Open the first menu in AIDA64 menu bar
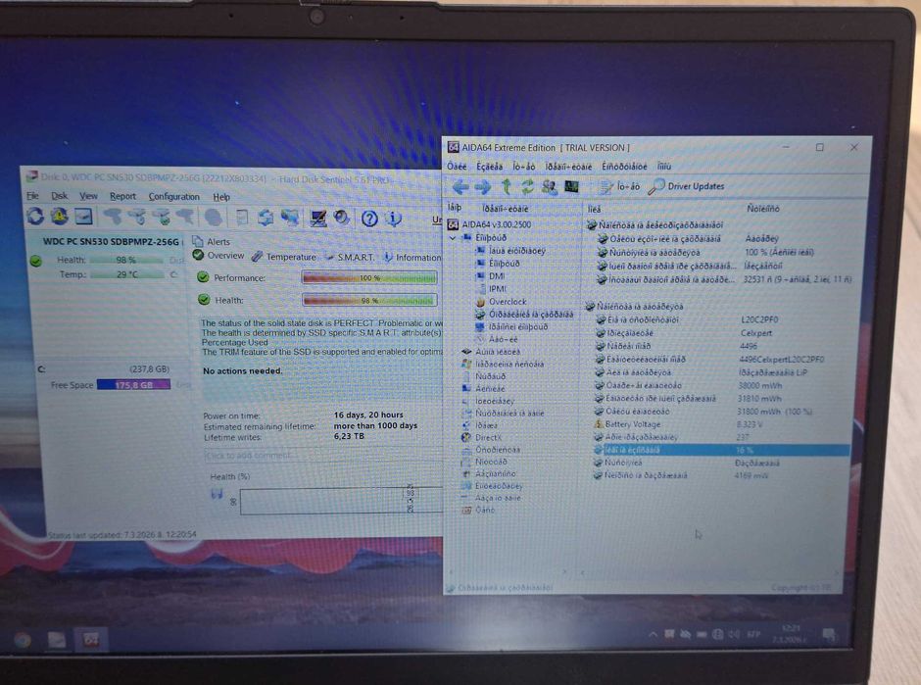Viewport: 921px width, 685px height. coord(457,167)
